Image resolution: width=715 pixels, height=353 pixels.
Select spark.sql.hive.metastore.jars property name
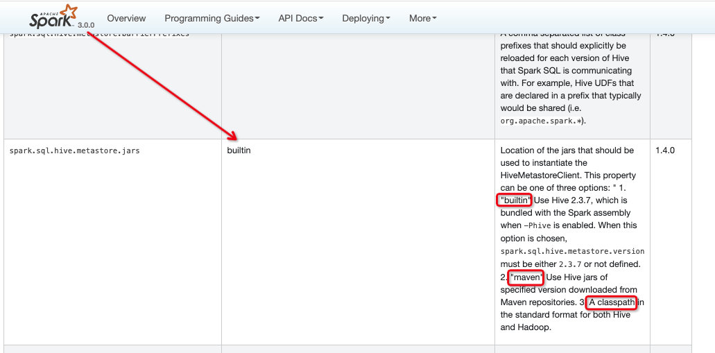(75, 150)
